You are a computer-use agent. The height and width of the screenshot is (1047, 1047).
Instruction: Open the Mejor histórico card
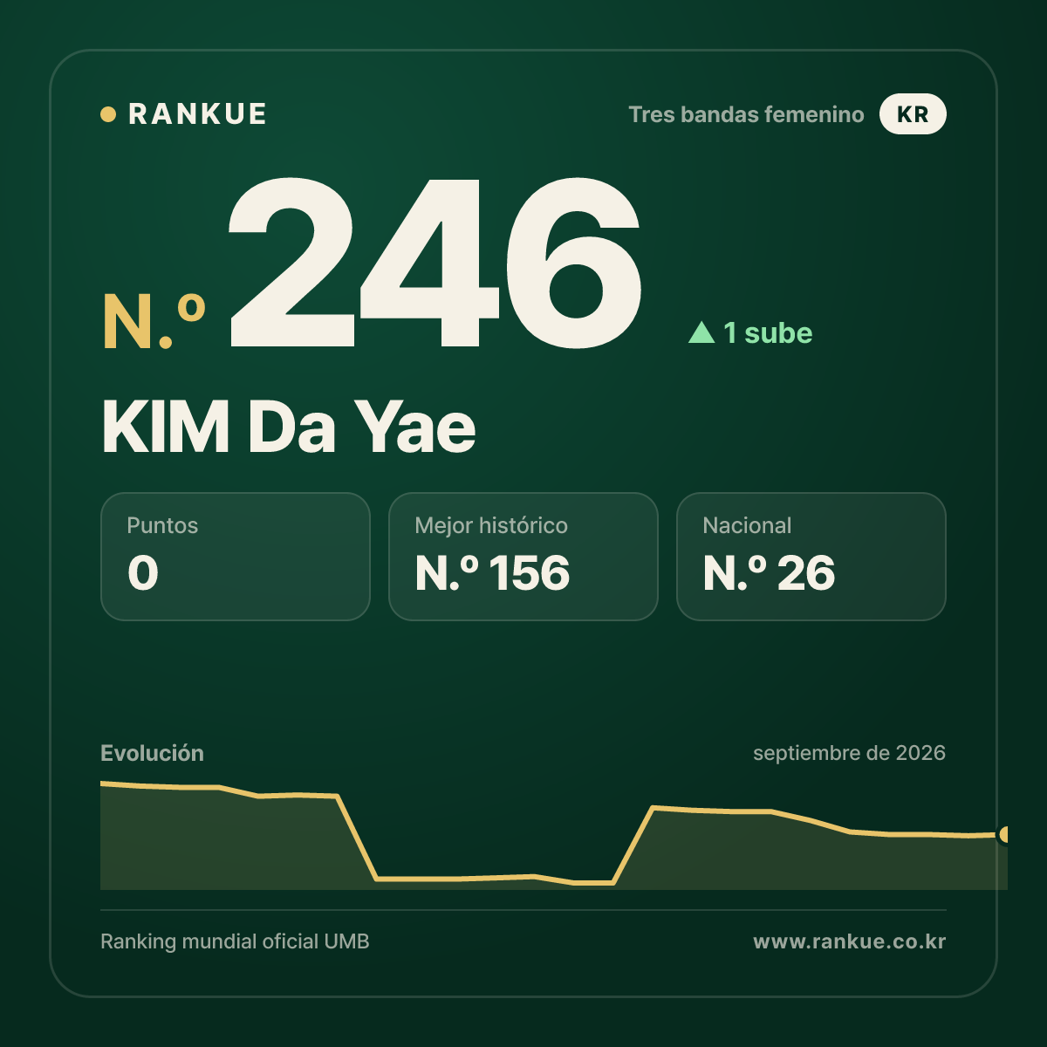(523, 557)
